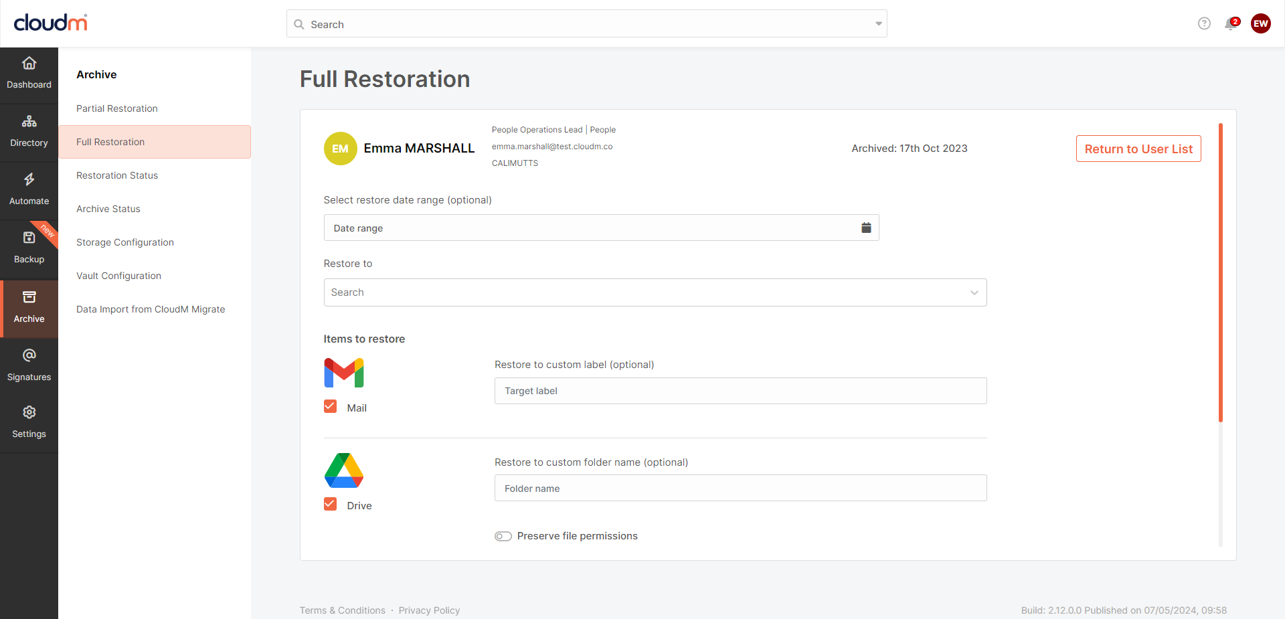Select Partial Restoration menu item
Viewport: 1285px width, 619px height.
coord(117,108)
